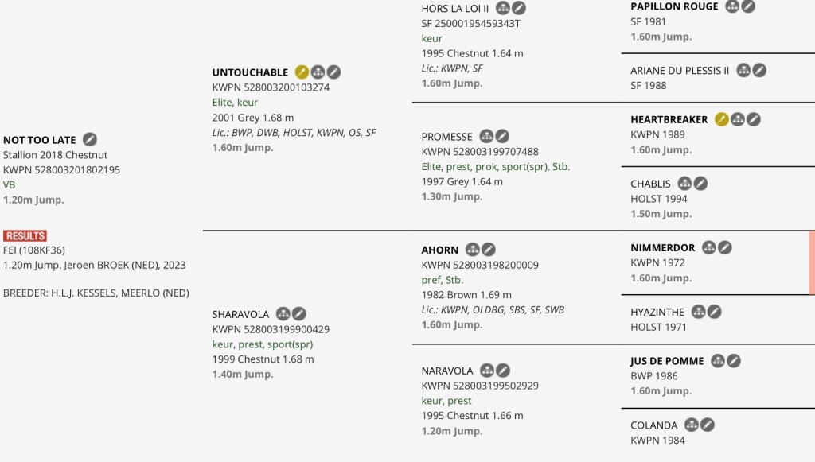The height and width of the screenshot is (462, 815).
Task: Click the gold icon next to UNTOUCHABLE
Action: [x=302, y=72]
